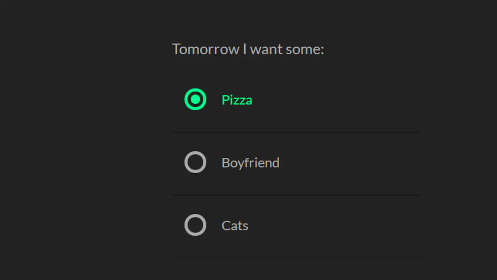The width and height of the screenshot is (497, 280).
Task: Select the Boyfriend radio button
Action: (195, 162)
